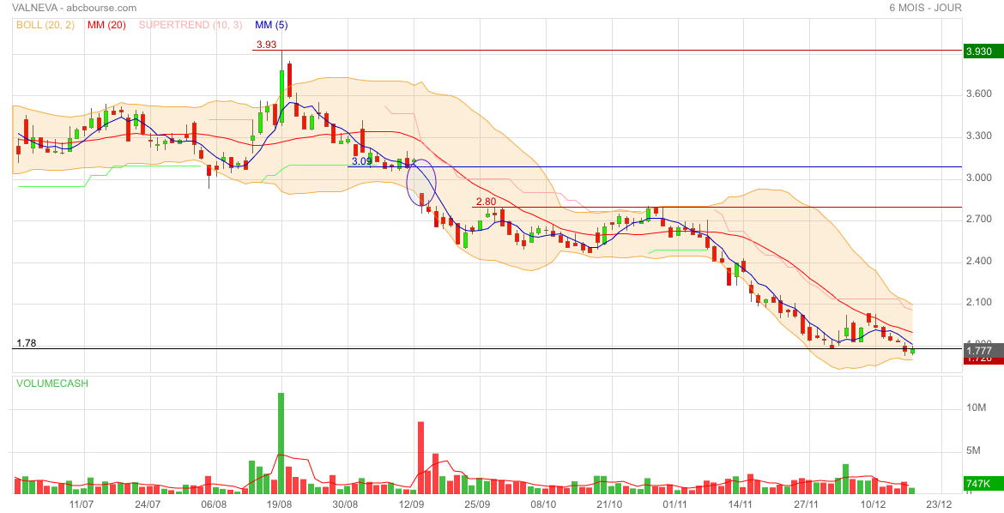Screen dimensions: 1004x513
Task: Select the blue ellipse annotation on the chart
Action: point(422,183)
